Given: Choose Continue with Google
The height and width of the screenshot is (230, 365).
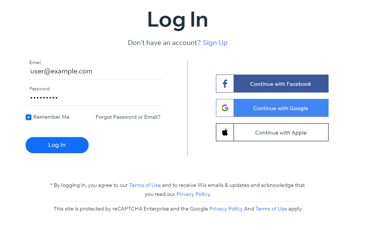Looking at the screenshot, I should point(281,108).
